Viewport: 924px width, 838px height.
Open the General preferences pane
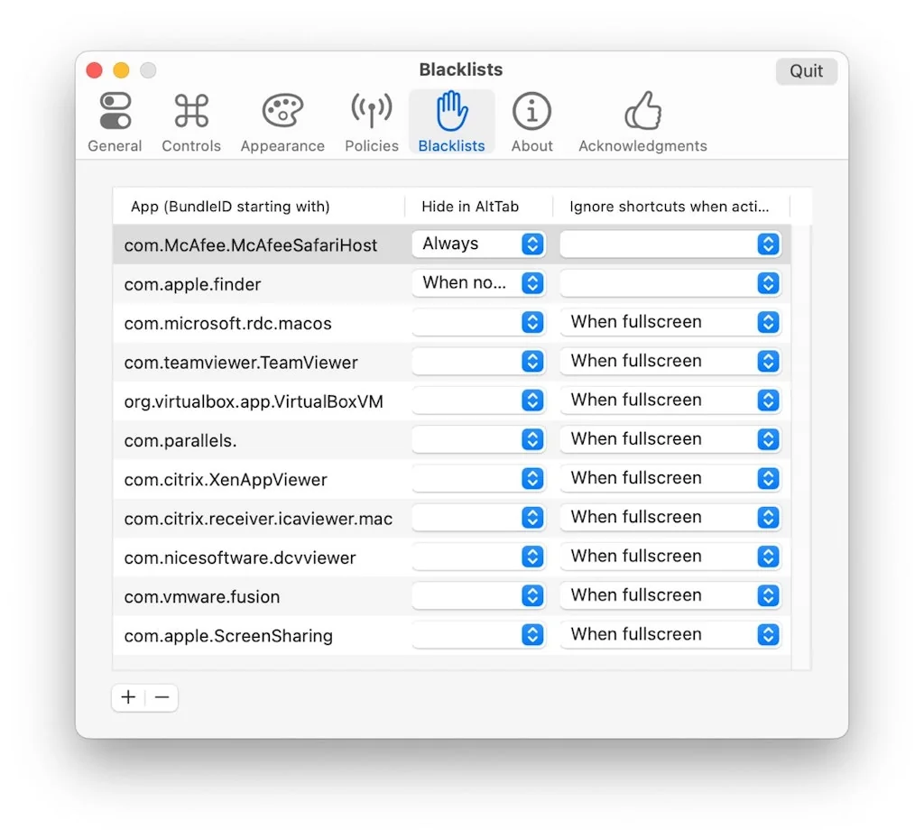(114, 120)
